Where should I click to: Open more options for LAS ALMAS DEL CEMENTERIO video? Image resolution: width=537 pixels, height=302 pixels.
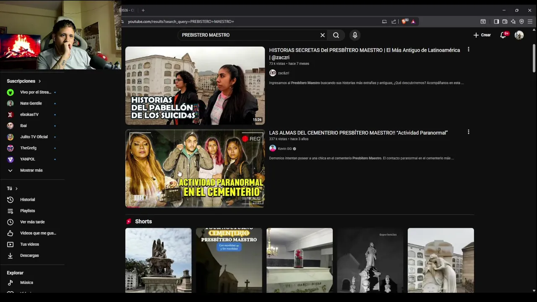tap(469, 132)
